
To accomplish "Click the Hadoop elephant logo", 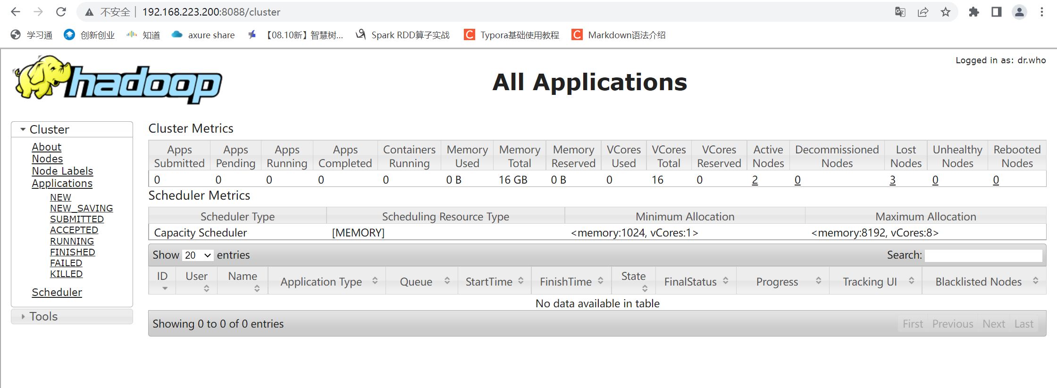I will (117, 79).
